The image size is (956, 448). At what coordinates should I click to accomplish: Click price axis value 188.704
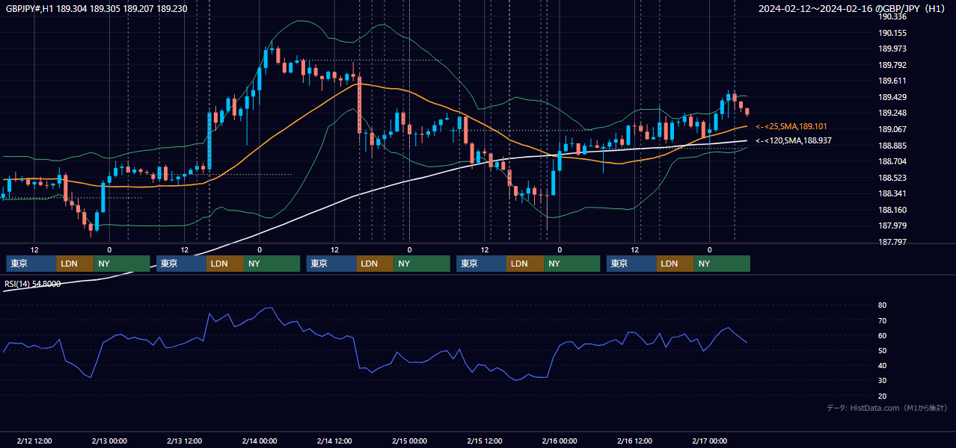pyautogui.click(x=892, y=161)
